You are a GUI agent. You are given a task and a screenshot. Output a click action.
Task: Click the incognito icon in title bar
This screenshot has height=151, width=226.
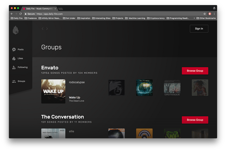pos(214,8)
